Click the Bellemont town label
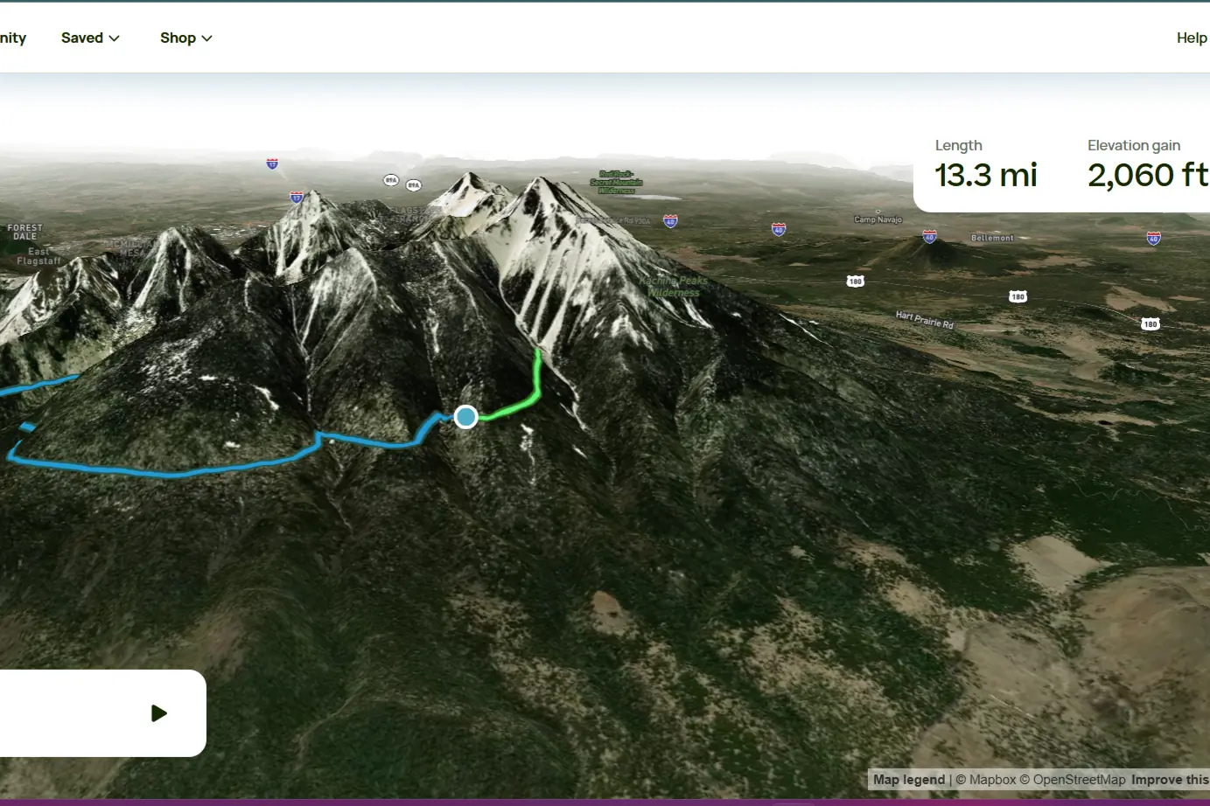 click(992, 237)
